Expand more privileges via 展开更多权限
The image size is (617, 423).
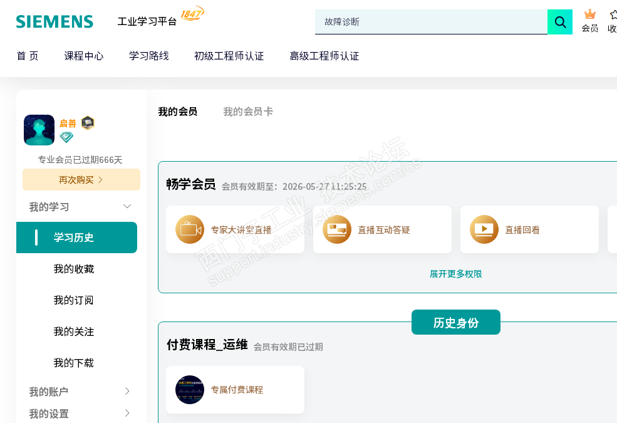pos(455,274)
